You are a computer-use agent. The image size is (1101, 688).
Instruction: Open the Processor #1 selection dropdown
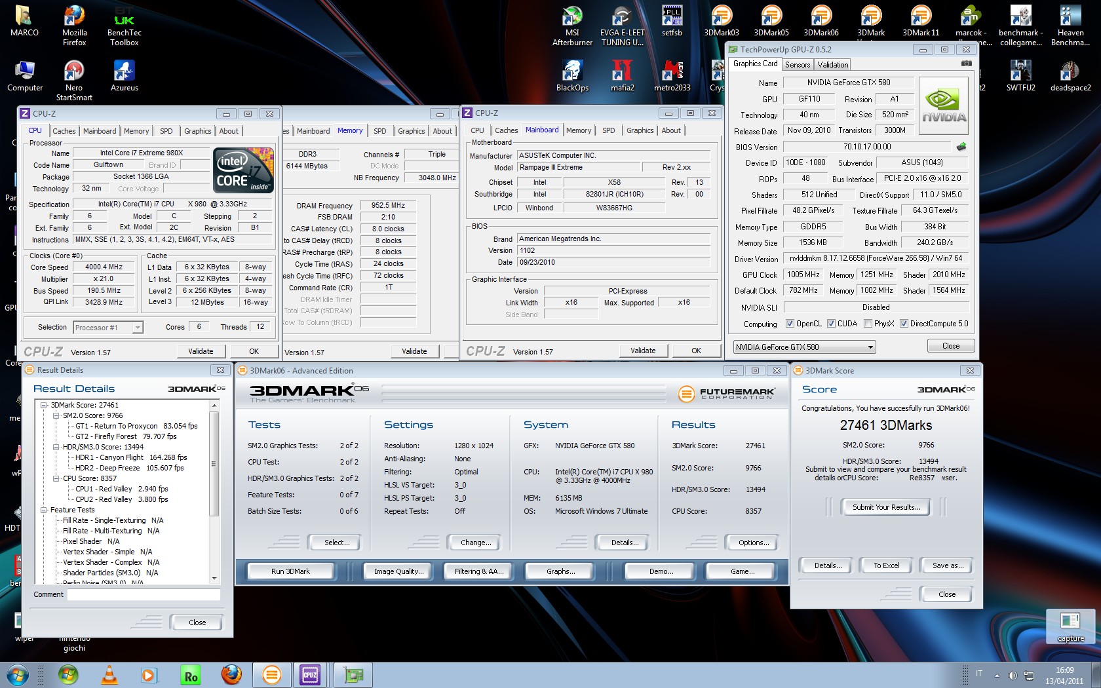click(108, 327)
